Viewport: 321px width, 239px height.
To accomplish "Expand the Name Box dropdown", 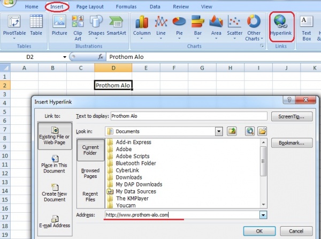I will (65, 57).
